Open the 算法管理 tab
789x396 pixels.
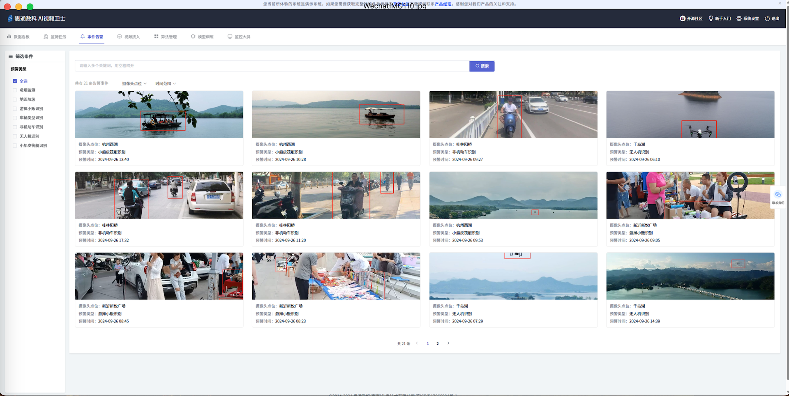click(165, 37)
